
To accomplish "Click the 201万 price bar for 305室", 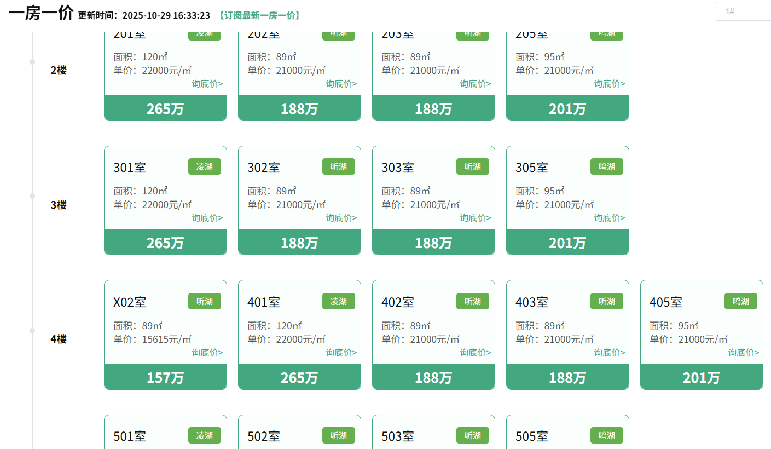I will (567, 243).
